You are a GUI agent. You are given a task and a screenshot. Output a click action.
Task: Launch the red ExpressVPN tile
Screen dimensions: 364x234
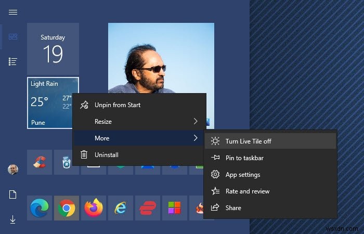(148, 208)
